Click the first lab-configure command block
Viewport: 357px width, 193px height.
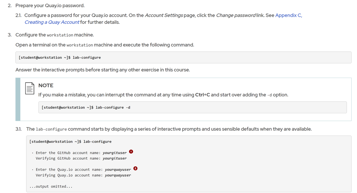pyautogui.click(x=183, y=57)
